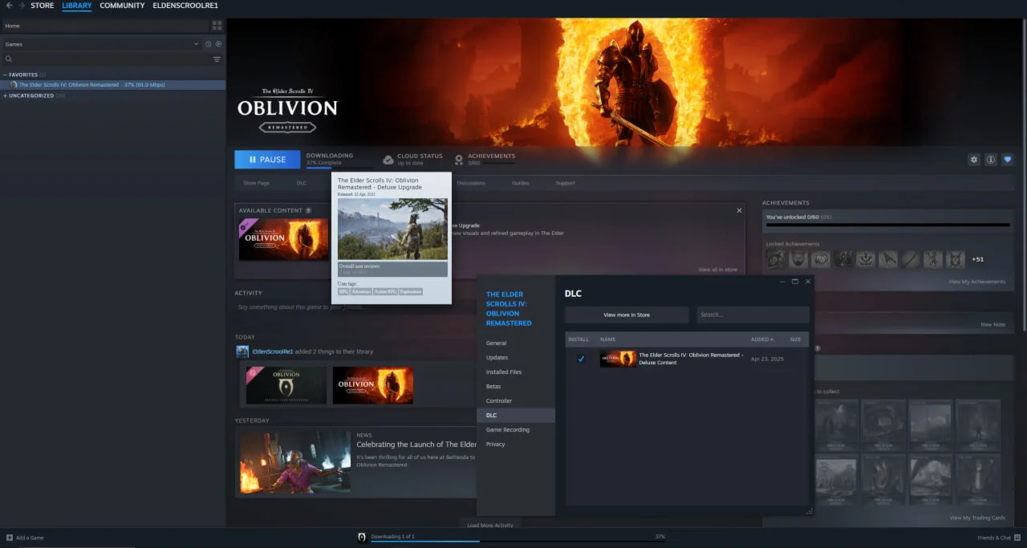Open the game Settings gear icon
1027x548 pixels.
click(973, 159)
